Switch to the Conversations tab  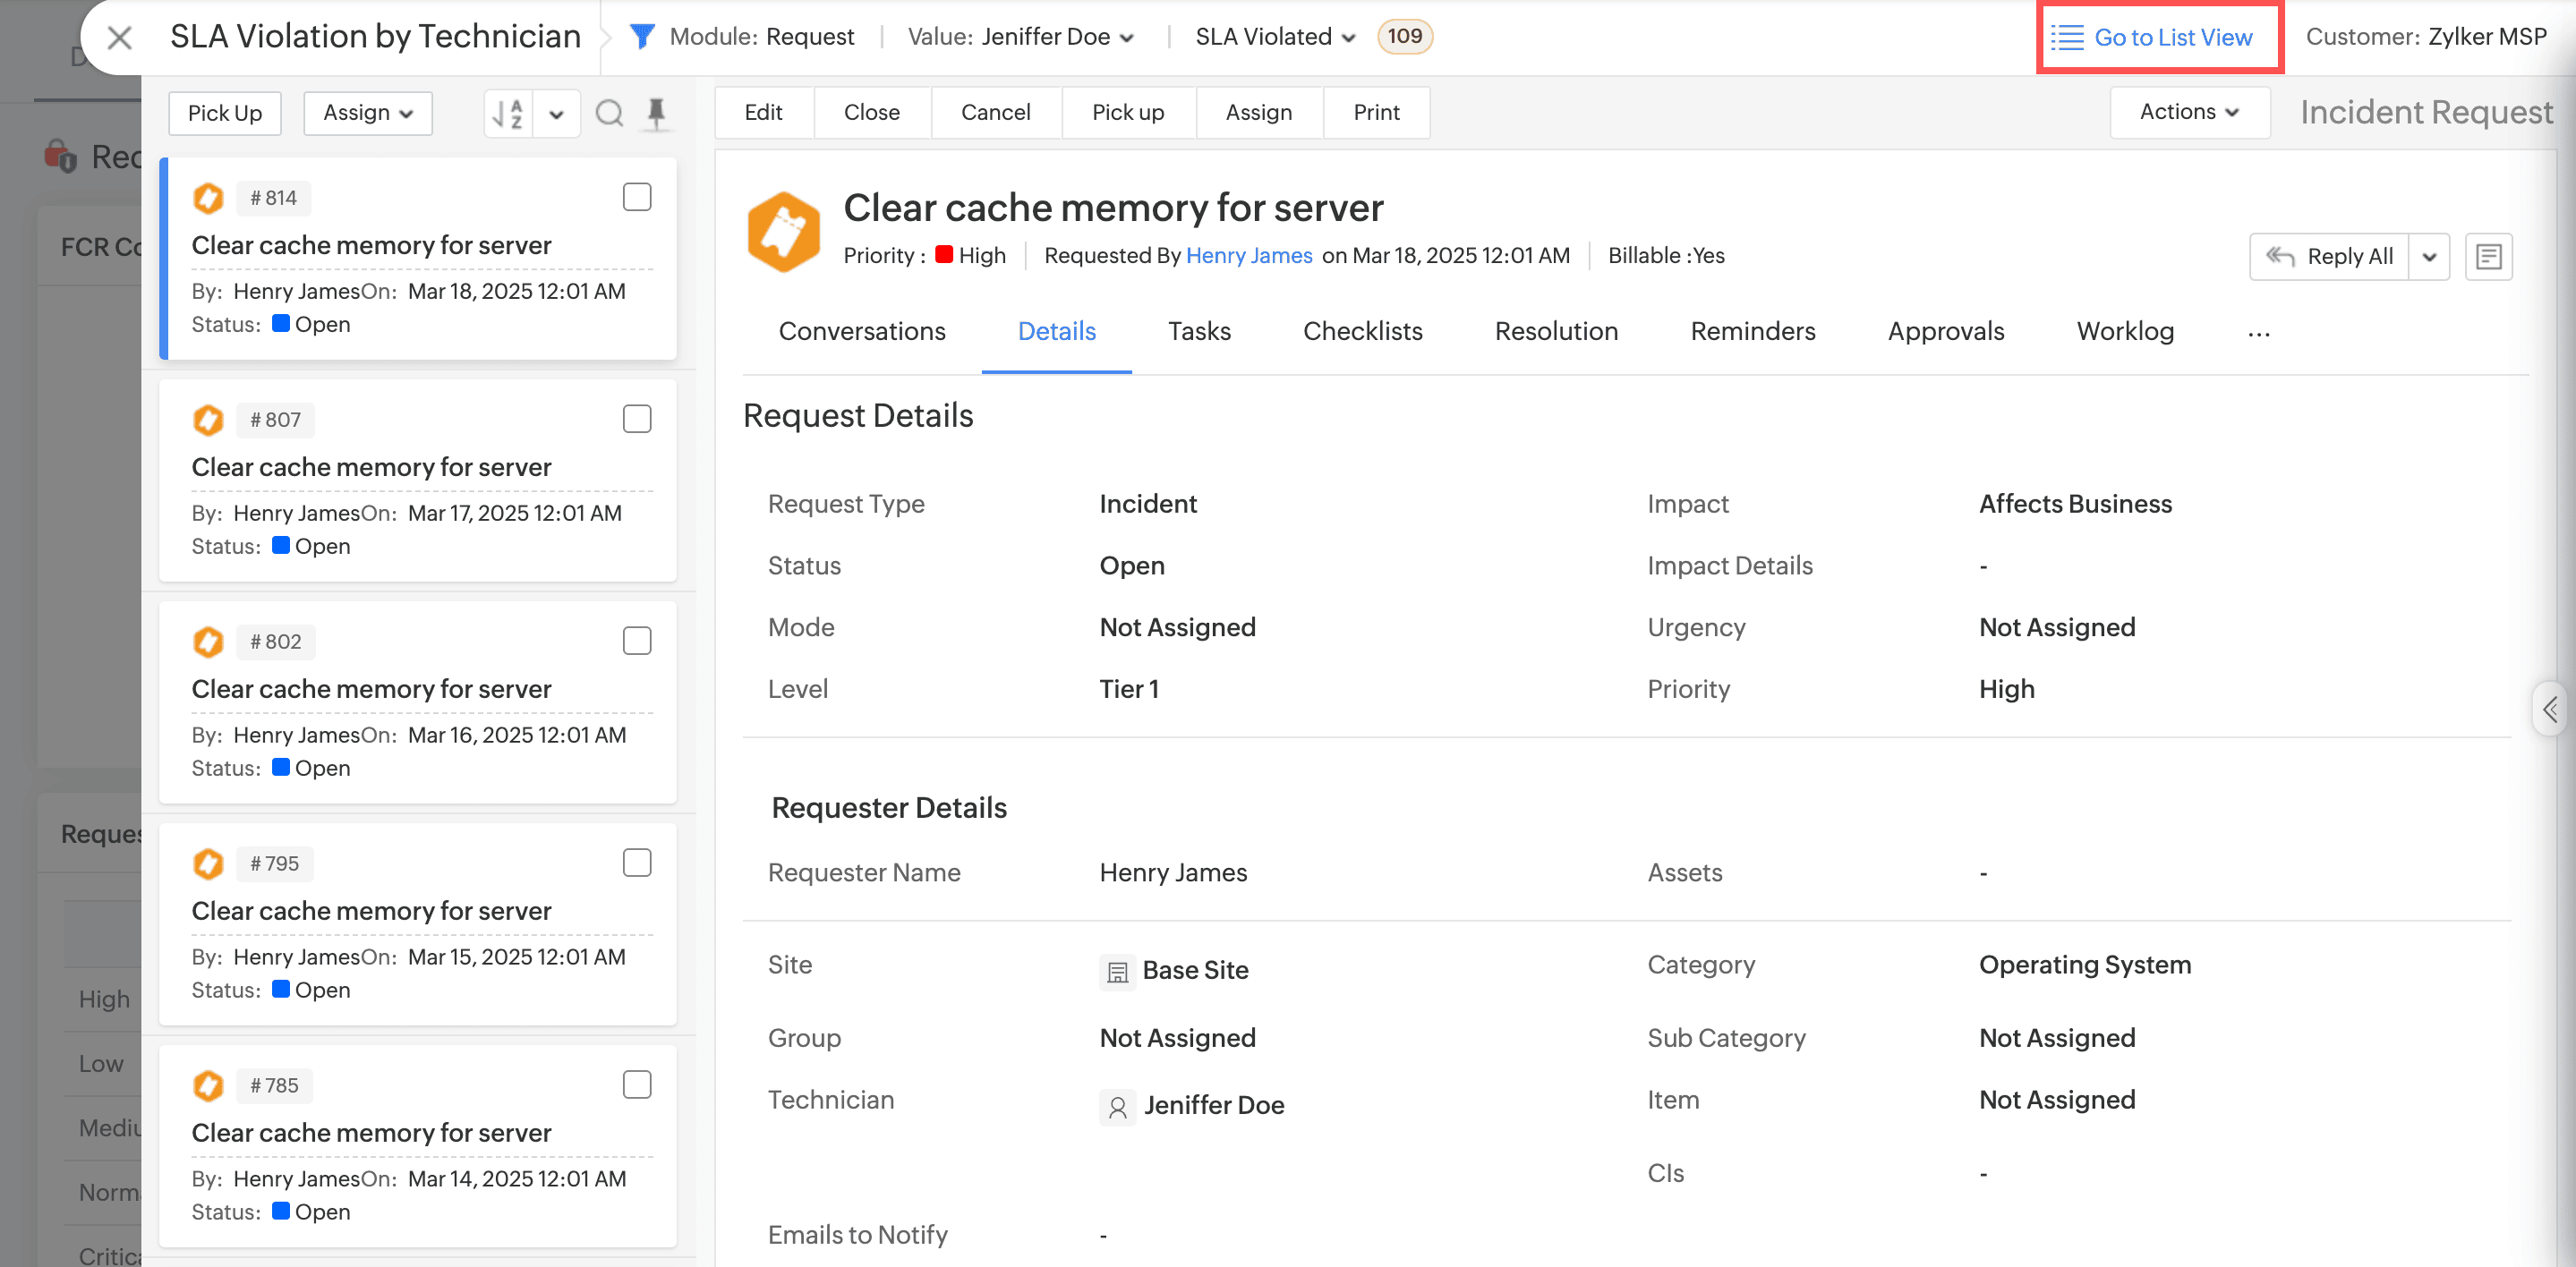click(861, 331)
